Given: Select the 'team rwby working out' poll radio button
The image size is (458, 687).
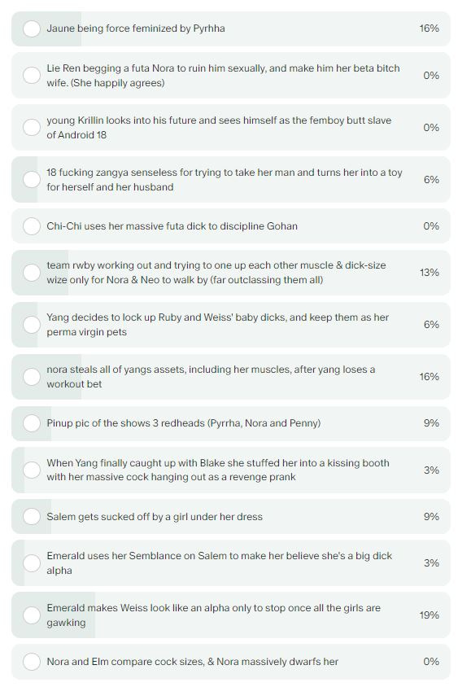Looking at the screenshot, I should 32,273.
